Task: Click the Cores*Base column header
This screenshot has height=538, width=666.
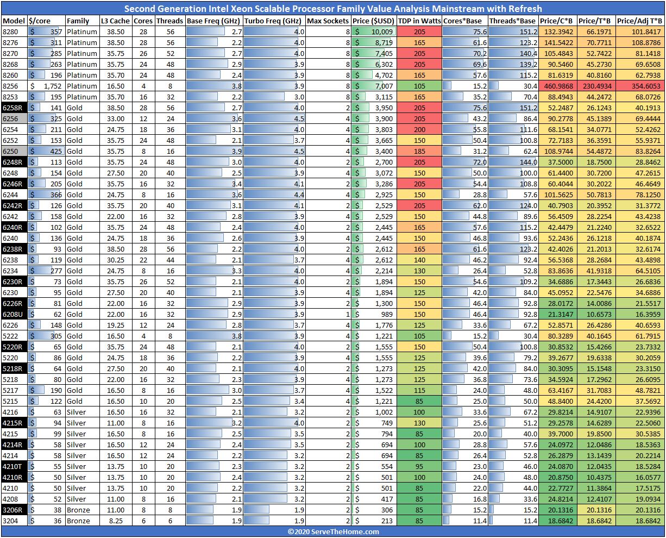Action: point(465,21)
